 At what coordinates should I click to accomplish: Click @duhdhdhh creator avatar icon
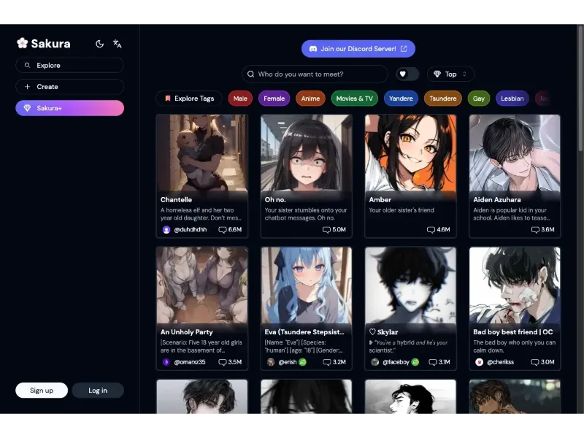pyautogui.click(x=166, y=230)
